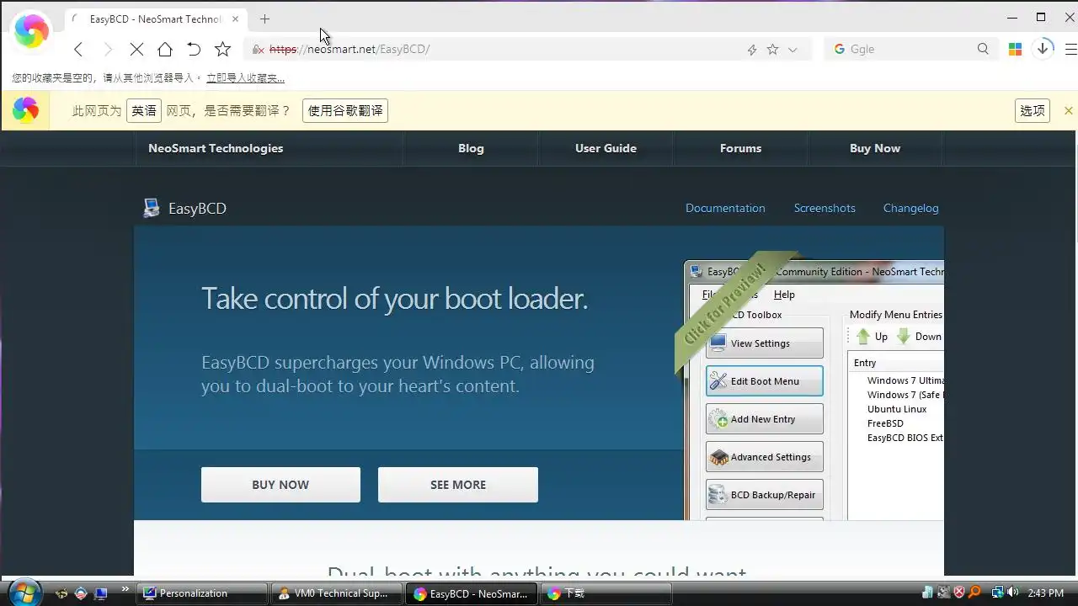
Task: Click the 英语 language button
Action: click(x=144, y=110)
